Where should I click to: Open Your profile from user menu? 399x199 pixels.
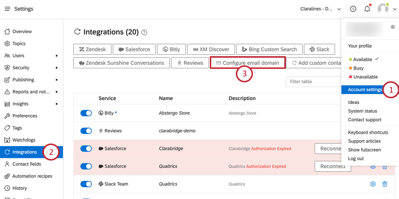coord(360,46)
